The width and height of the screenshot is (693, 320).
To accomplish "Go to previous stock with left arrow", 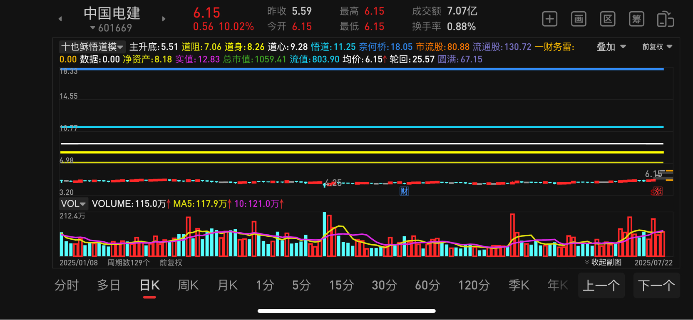I will 60,19.
